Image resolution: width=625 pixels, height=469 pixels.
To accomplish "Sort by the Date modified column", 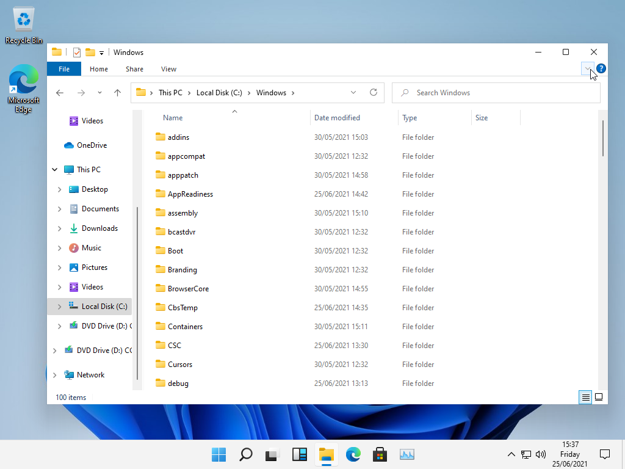I will click(x=337, y=118).
